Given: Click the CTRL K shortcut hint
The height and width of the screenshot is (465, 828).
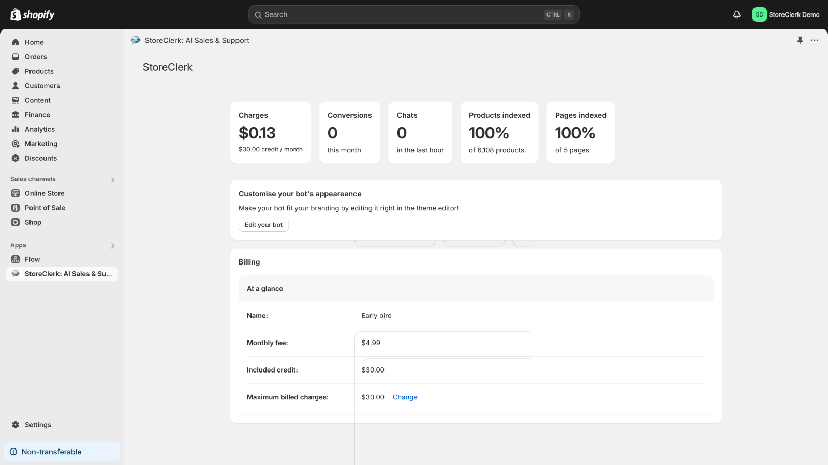Looking at the screenshot, I should [x=559, y=15].
